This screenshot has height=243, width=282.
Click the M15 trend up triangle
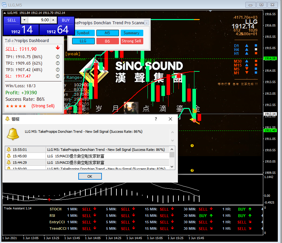(247, 65)
